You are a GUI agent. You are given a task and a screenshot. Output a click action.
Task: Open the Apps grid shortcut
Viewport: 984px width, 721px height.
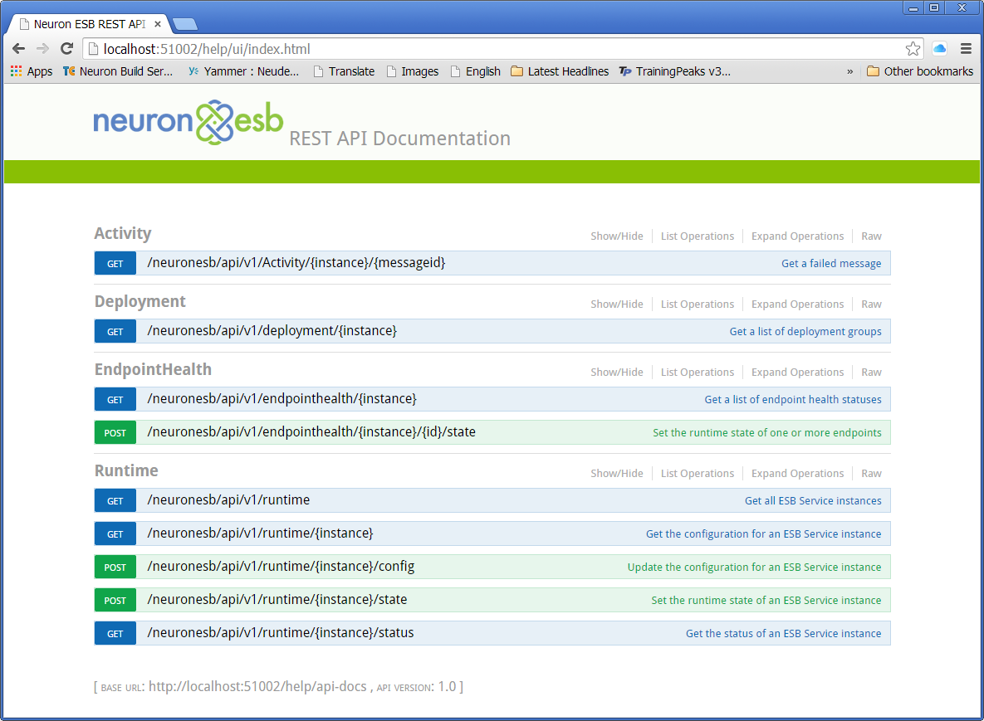(32, 71)
